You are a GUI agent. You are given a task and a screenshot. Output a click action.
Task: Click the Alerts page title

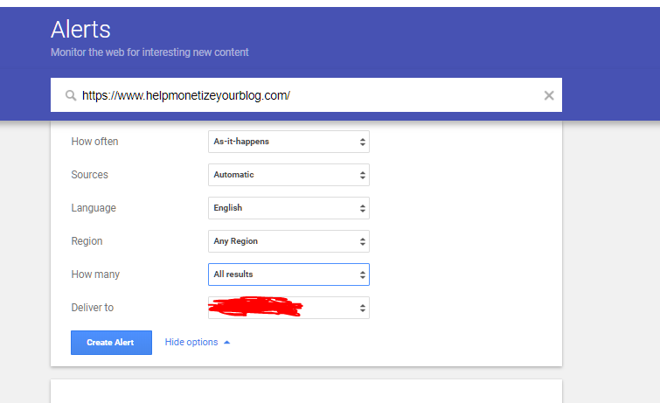(x=80, y=30)
